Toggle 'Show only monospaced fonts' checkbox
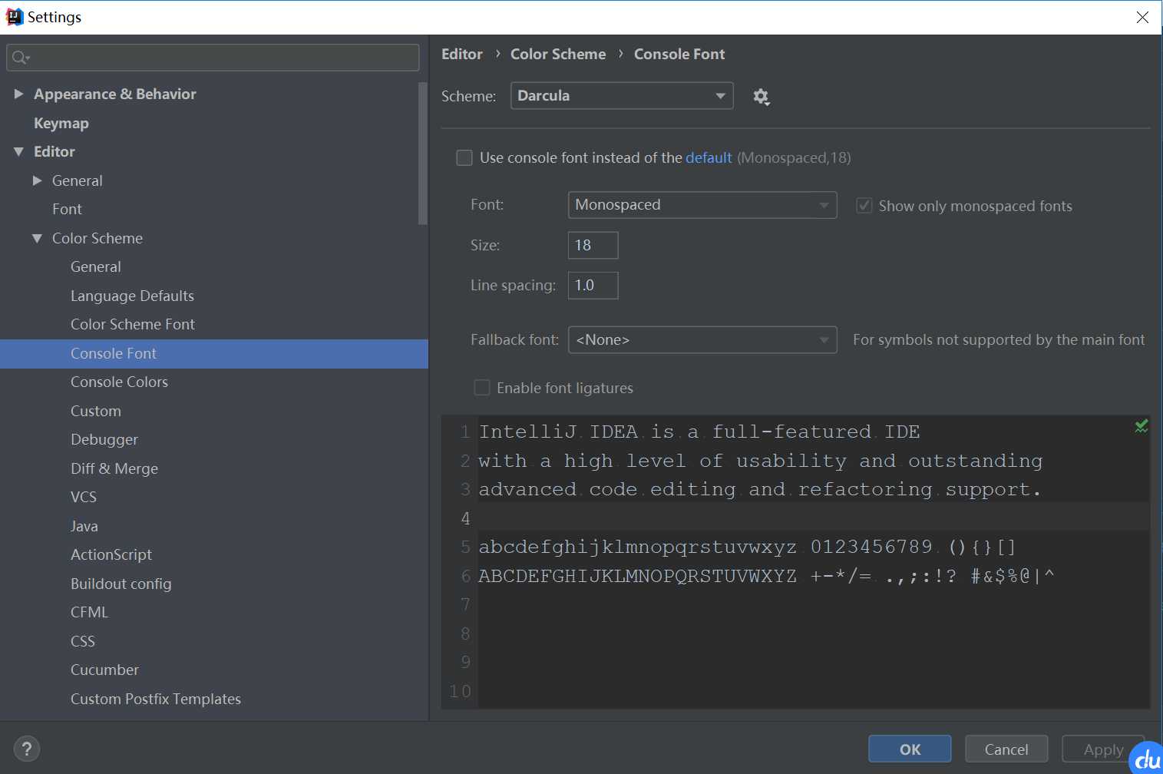The width and height of the screenshot is (1163, 774). pos(864,206)
